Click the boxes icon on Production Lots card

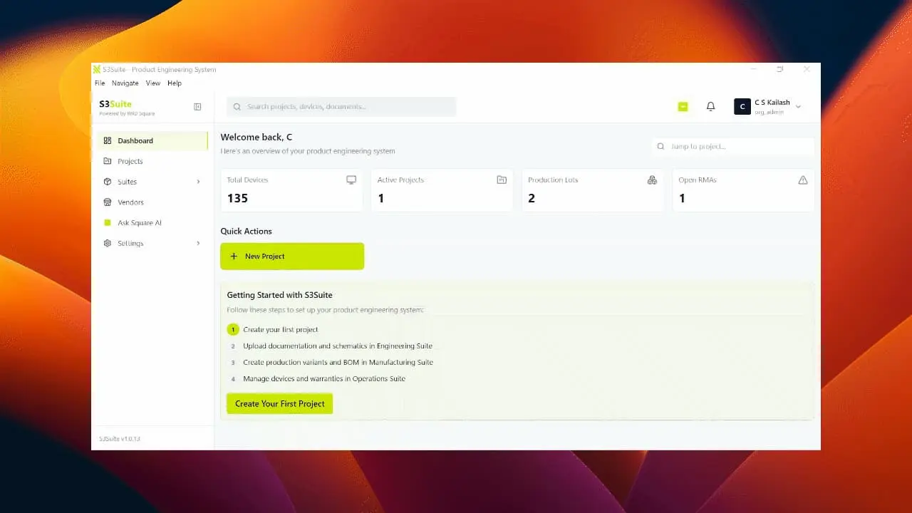pos(652,180)
